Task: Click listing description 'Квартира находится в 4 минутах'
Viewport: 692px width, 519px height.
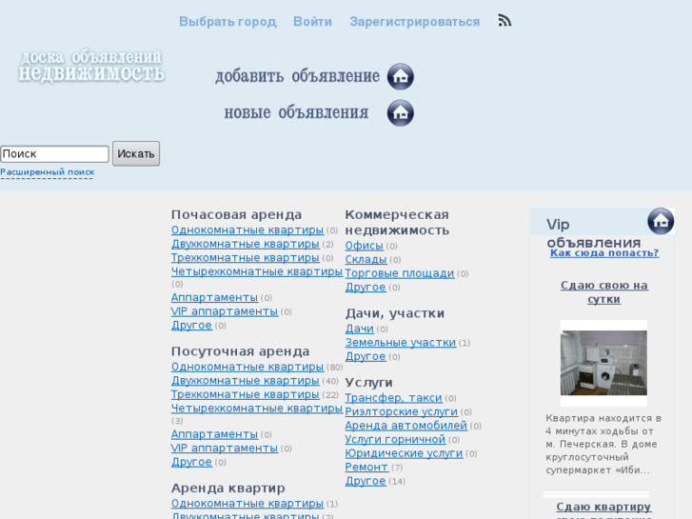Action: click(603, 444)
